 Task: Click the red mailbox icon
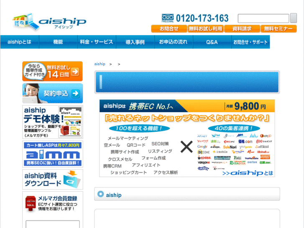31,204
